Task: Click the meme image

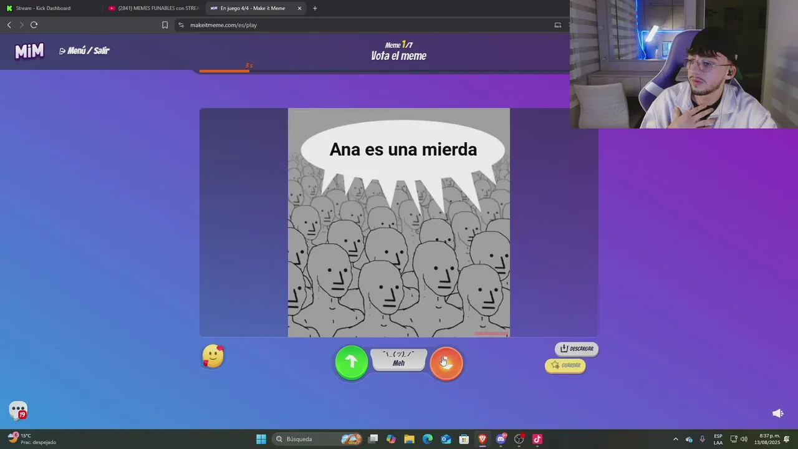Action: (x=399, y=223)
